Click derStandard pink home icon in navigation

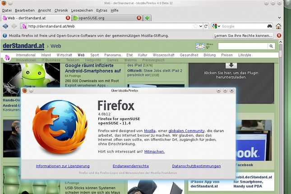7,58
